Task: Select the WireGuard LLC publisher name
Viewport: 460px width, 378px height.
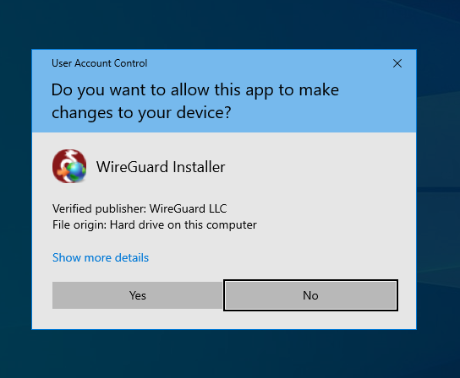Action: (188, 208)
